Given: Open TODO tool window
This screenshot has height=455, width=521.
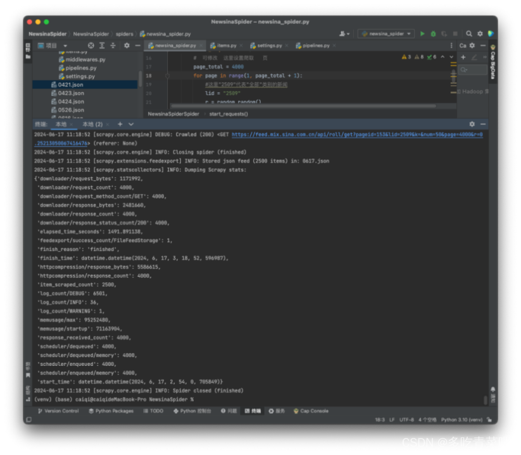Looking at the screenshot, I should (x=153, y=411).
